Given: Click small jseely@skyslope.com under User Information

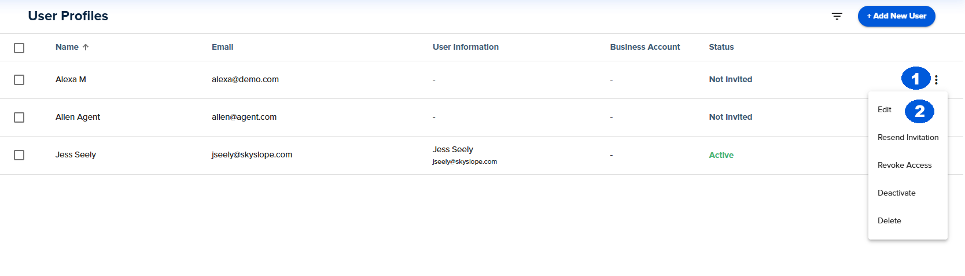Looking at the screenshot, I should click(x=465, y=162).
